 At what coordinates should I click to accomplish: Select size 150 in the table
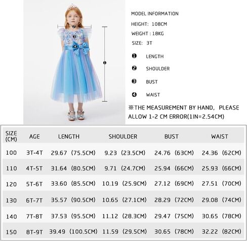[11, 232]
